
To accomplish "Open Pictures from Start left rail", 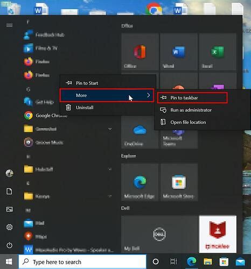I will click(10, 209).
